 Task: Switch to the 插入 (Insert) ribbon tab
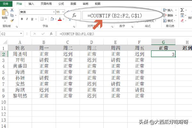coord(31,4)
